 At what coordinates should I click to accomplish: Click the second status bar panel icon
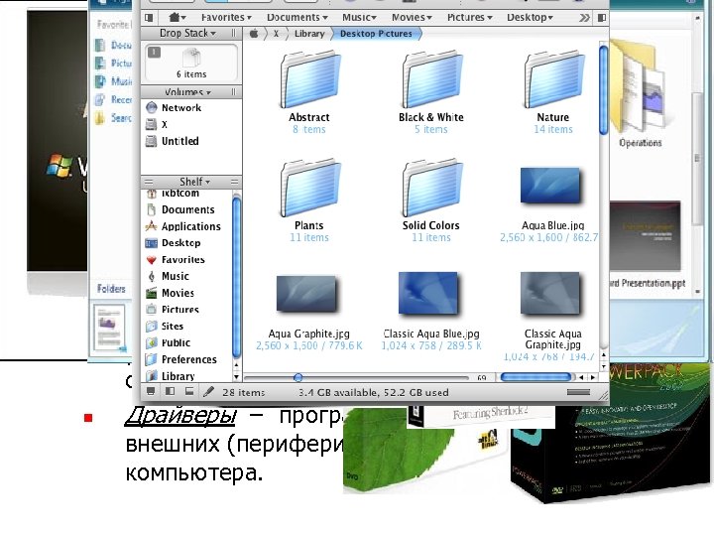pos(170,391)
